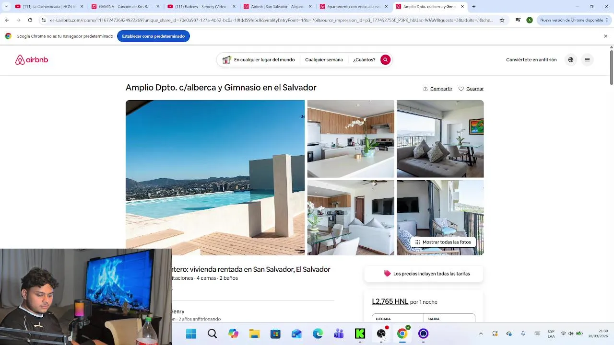Close the 'La Cachimbeada' tab
This screenshot has height=345, width=614.
pos(82,7)
